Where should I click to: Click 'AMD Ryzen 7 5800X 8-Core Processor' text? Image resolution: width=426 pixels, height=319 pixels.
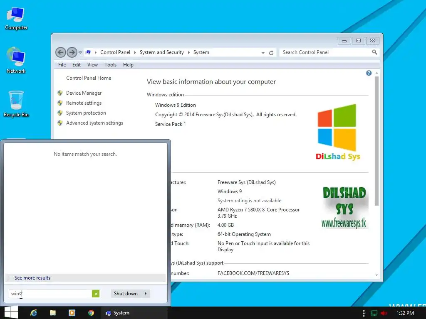259,210
